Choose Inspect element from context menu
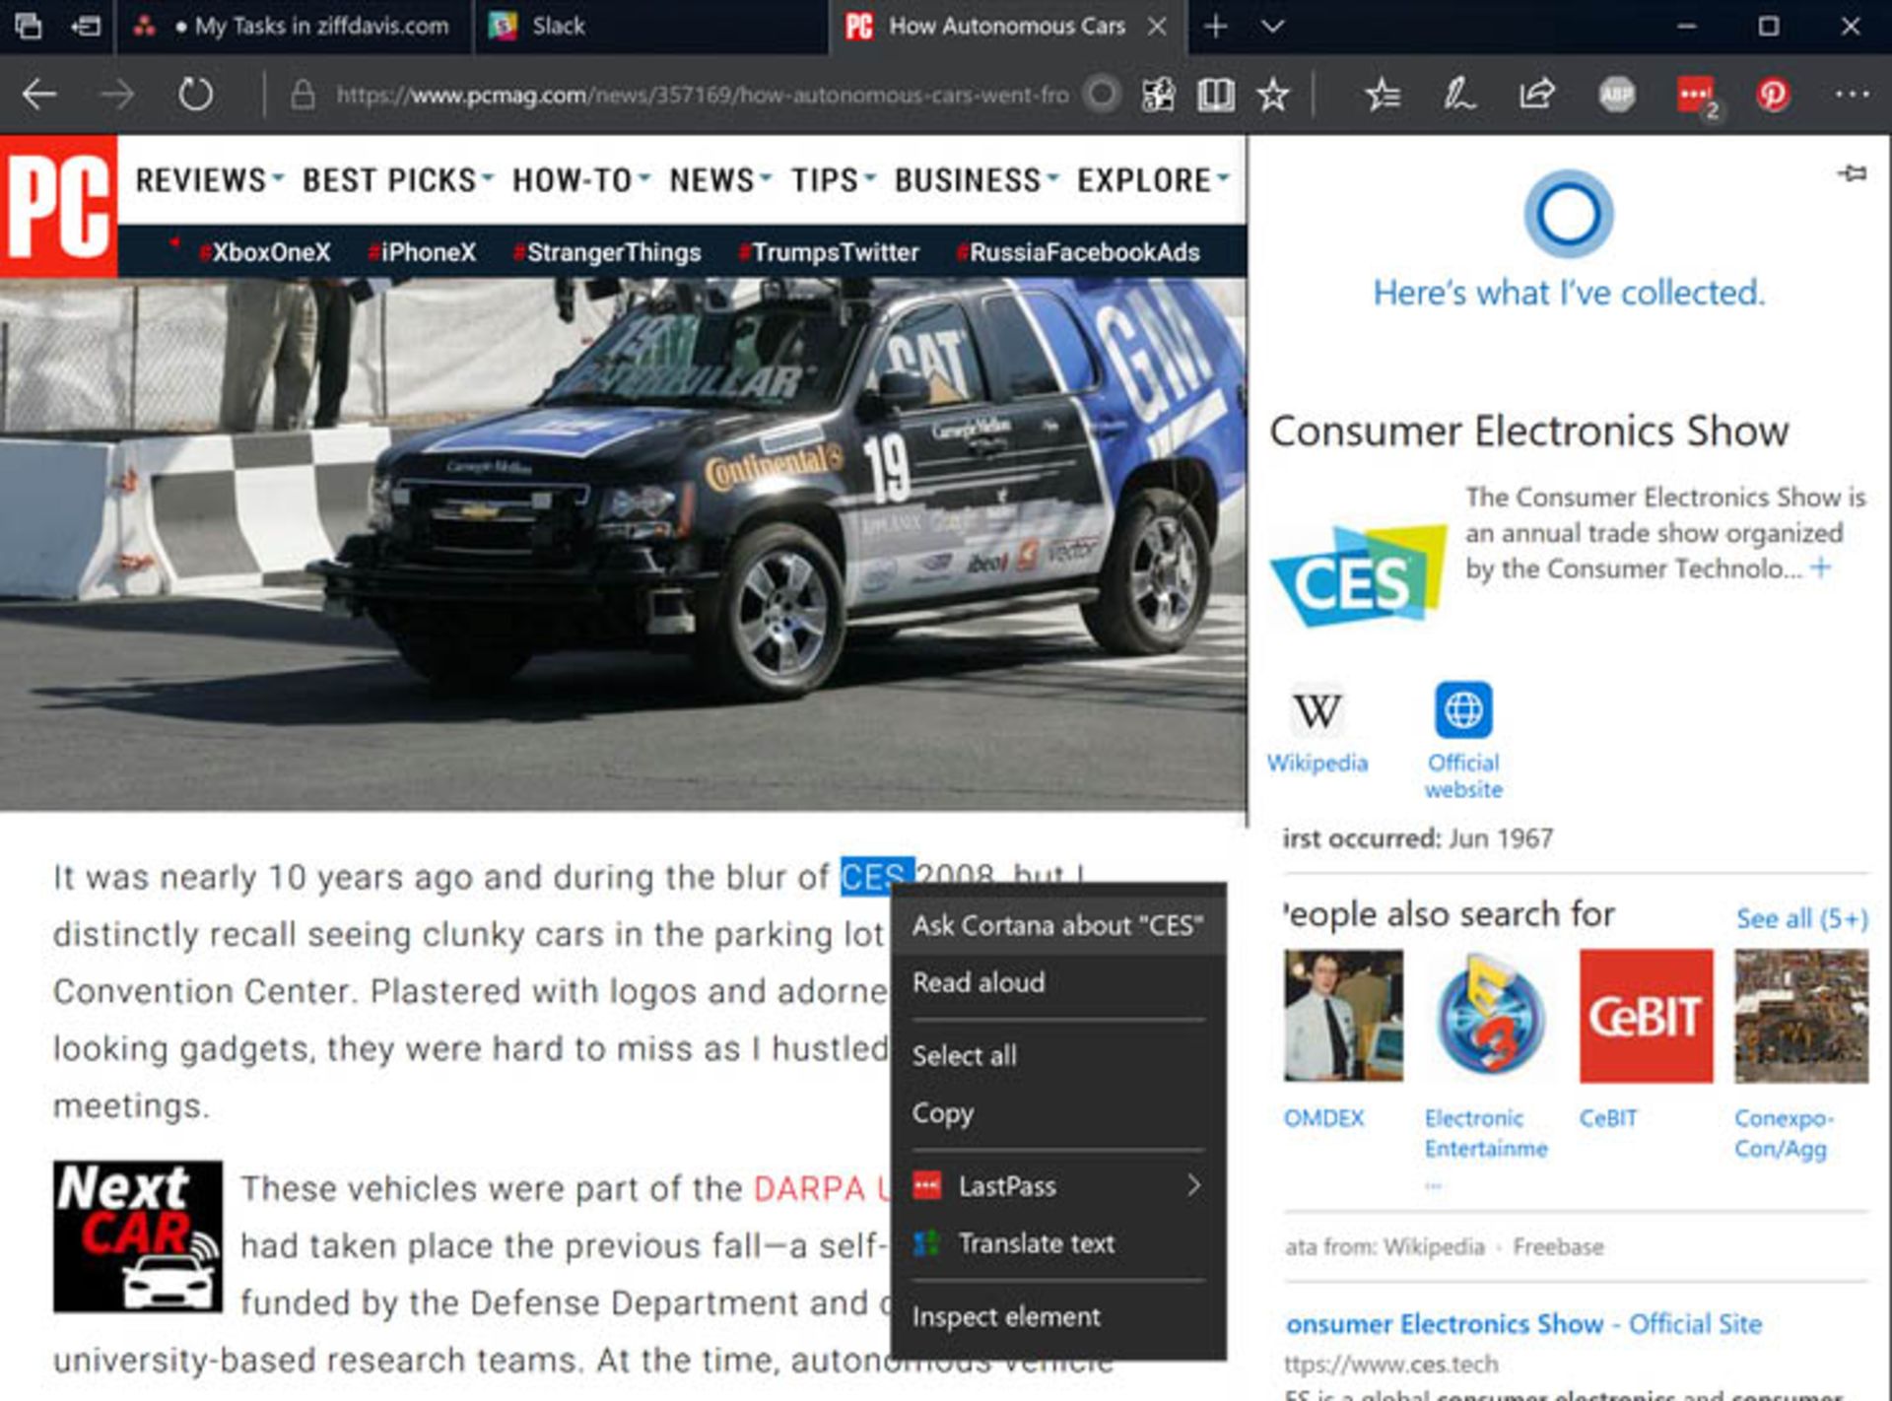The width and height of the screenshot is (1892, 1401). point(1058,1317)
